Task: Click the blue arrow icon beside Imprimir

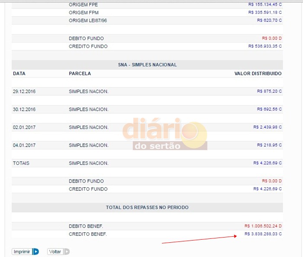Action: click(36, 251)
